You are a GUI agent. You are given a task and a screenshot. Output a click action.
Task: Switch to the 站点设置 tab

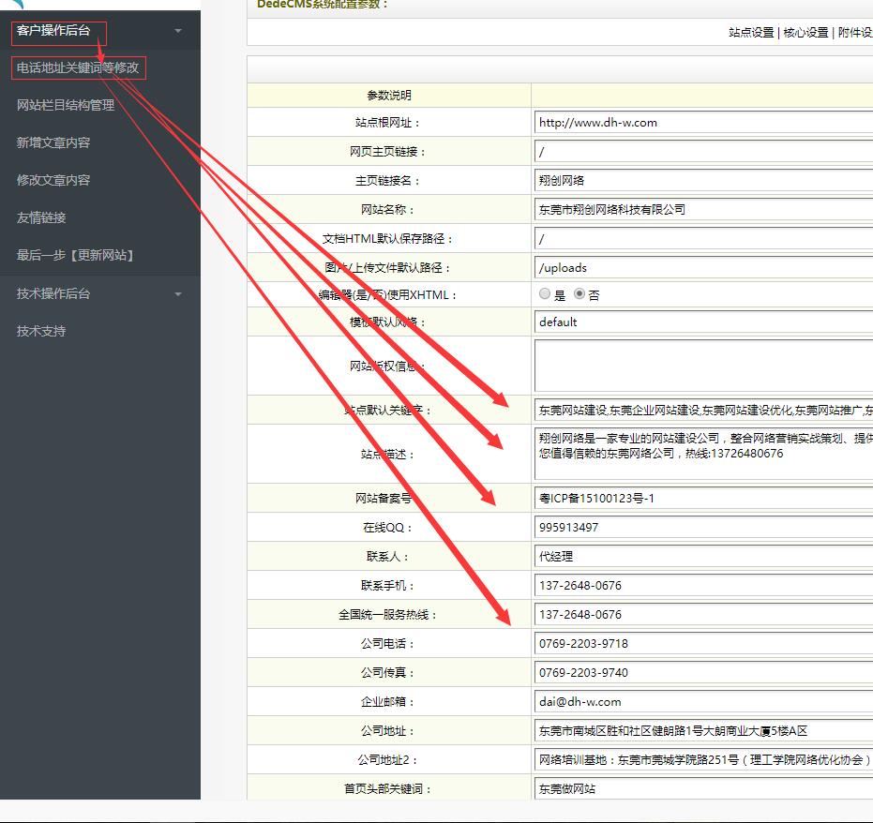click(x=751, y=32)
